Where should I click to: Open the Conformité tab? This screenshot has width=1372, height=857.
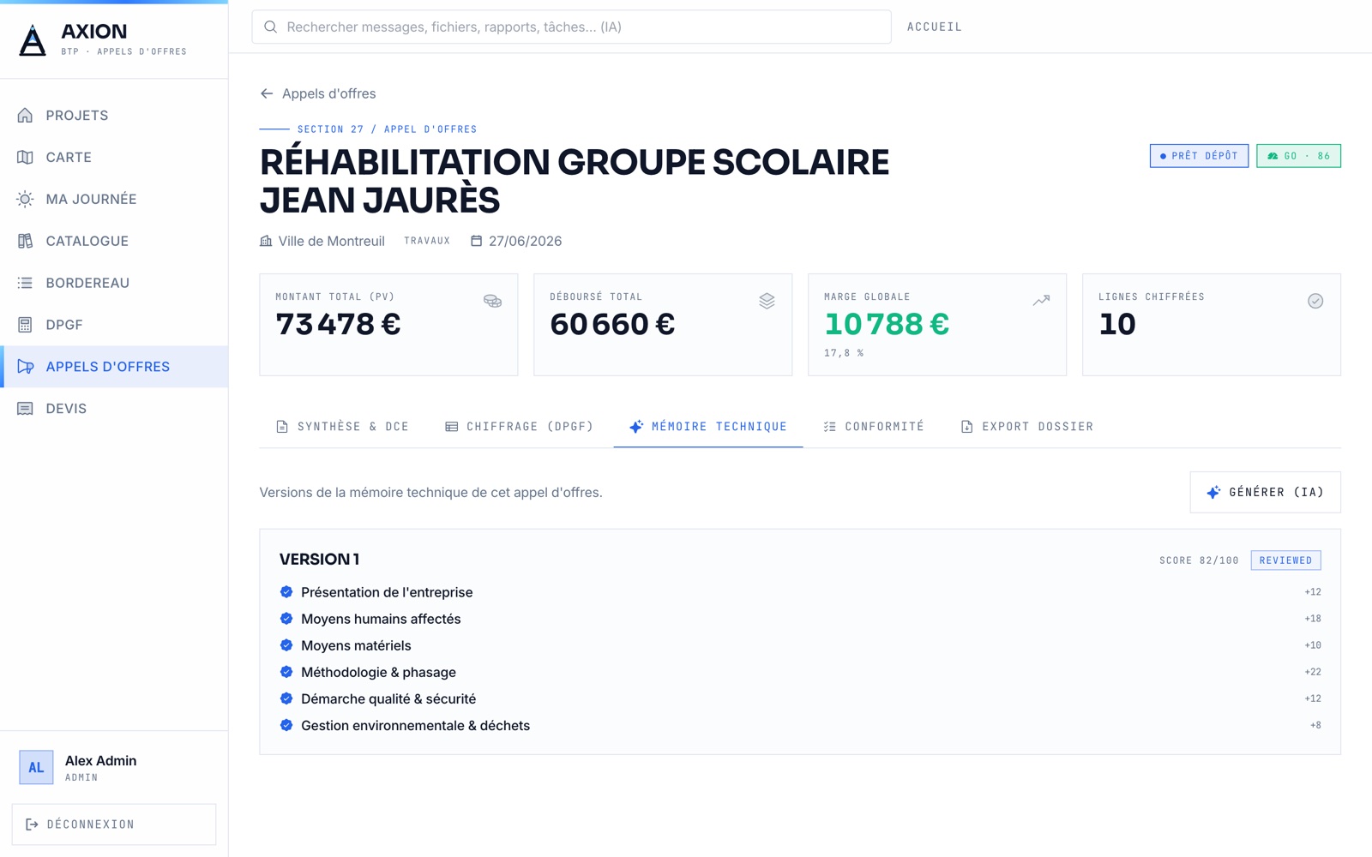873,427
